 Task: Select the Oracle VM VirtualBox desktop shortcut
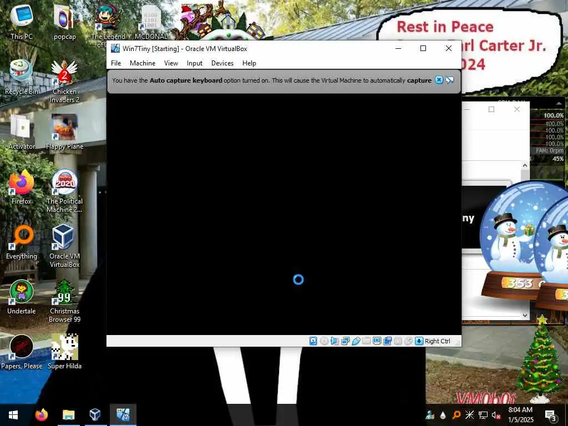[64, 246]
